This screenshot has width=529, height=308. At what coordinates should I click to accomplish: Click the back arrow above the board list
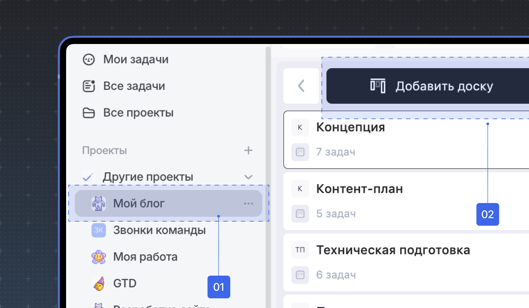301,85
